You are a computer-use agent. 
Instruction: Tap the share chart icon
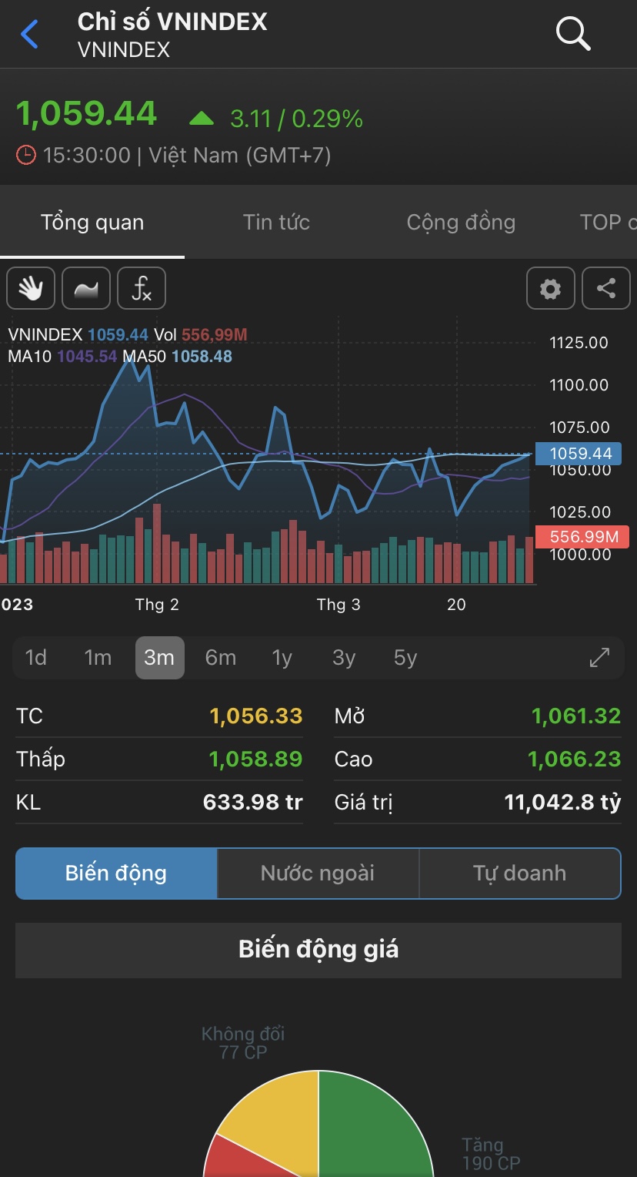coord(606,288)
